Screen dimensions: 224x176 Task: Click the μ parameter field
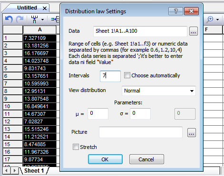98,113
